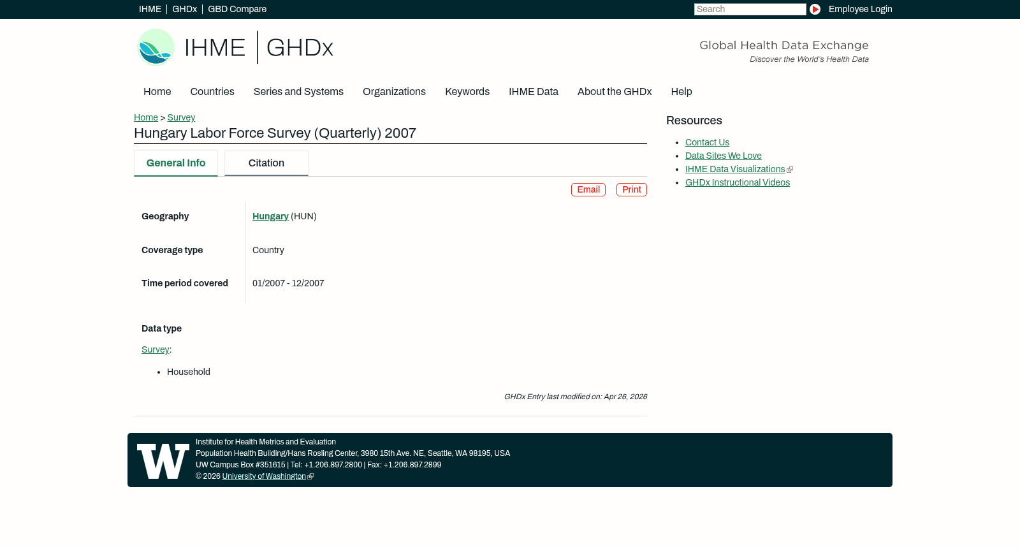Open Data Sites We Love link
Image resolution: width=1020 pixels, height=549 pixels.
coord(724,156)
